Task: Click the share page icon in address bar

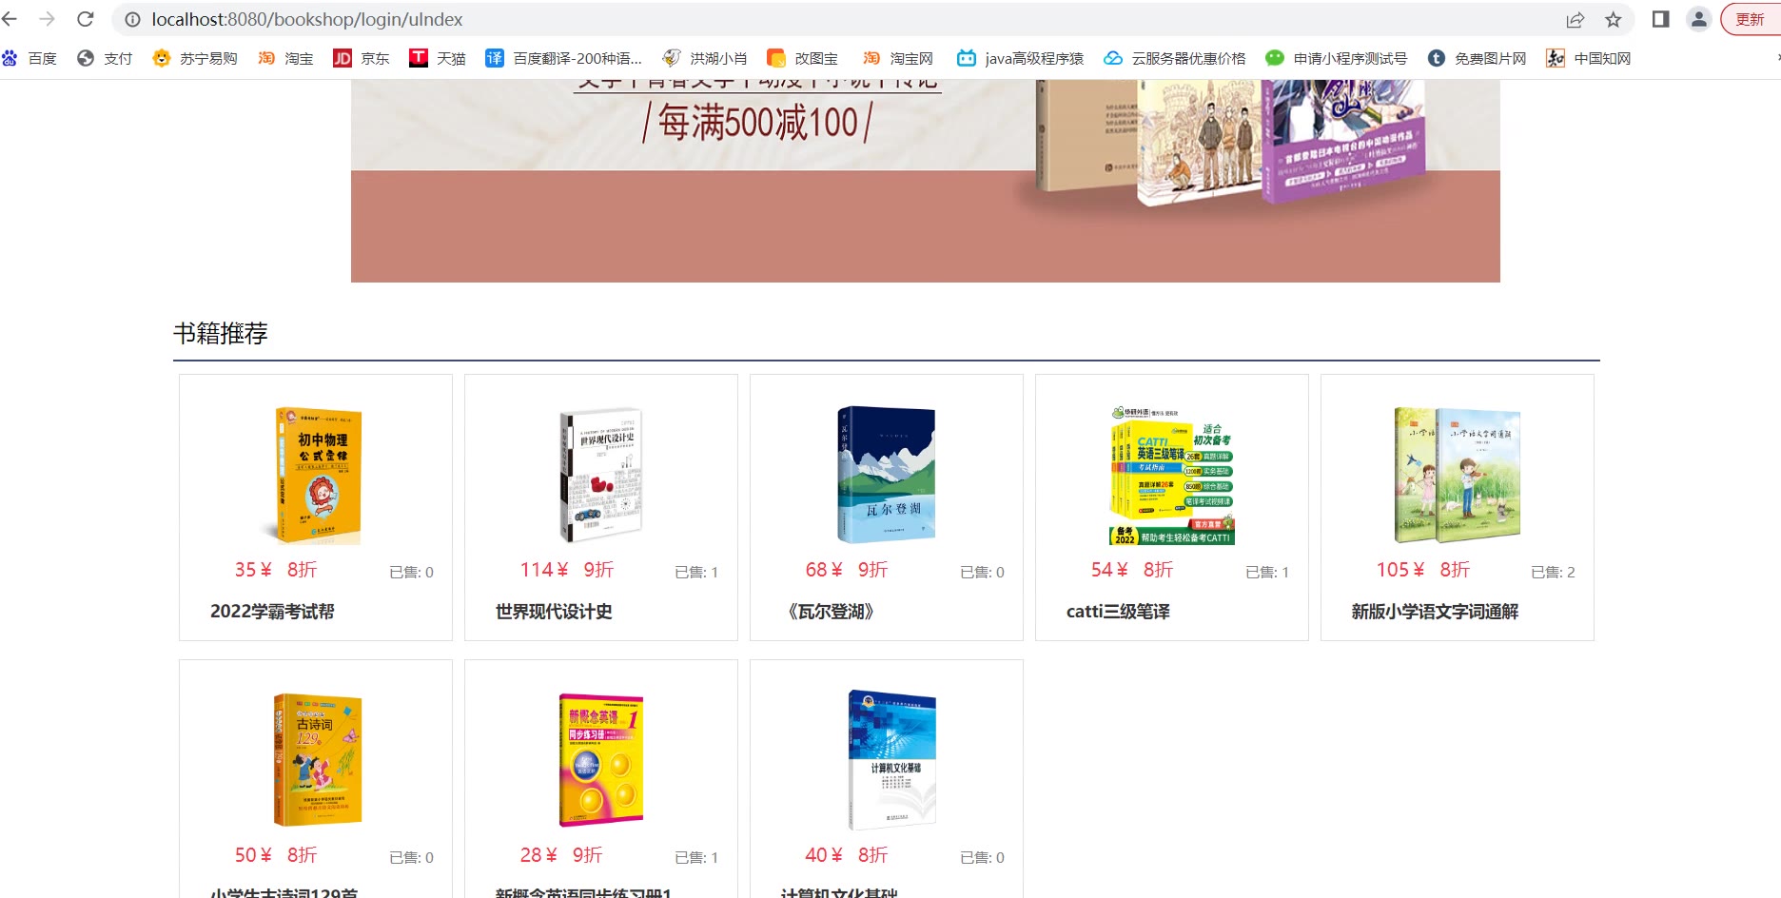Action: pos(1575,19)
